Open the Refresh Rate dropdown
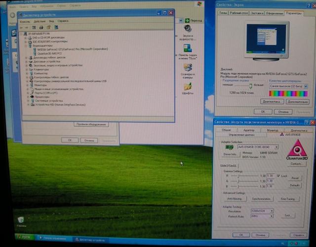 [272, 216]
